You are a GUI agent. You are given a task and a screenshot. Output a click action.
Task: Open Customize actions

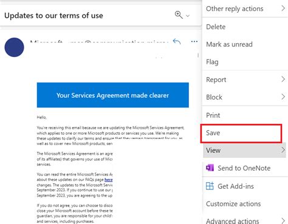point(245,204)
